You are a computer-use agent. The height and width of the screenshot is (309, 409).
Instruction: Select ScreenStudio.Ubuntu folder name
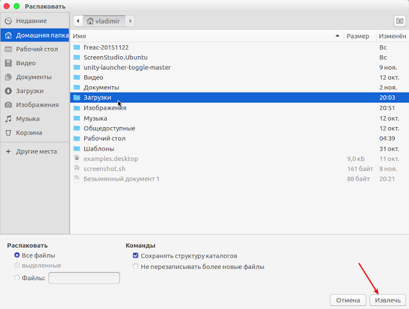click(x=116, y=57)
